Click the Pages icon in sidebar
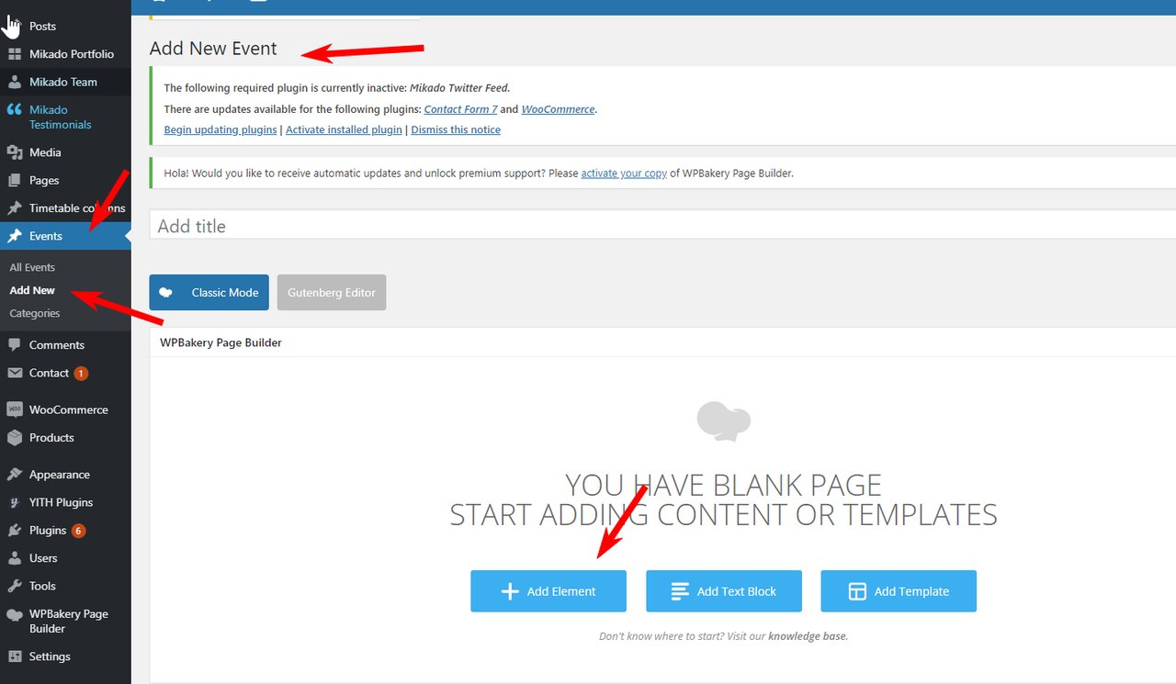The width and height of the screenshot is (1176, 684). click(x=15, y=180)
